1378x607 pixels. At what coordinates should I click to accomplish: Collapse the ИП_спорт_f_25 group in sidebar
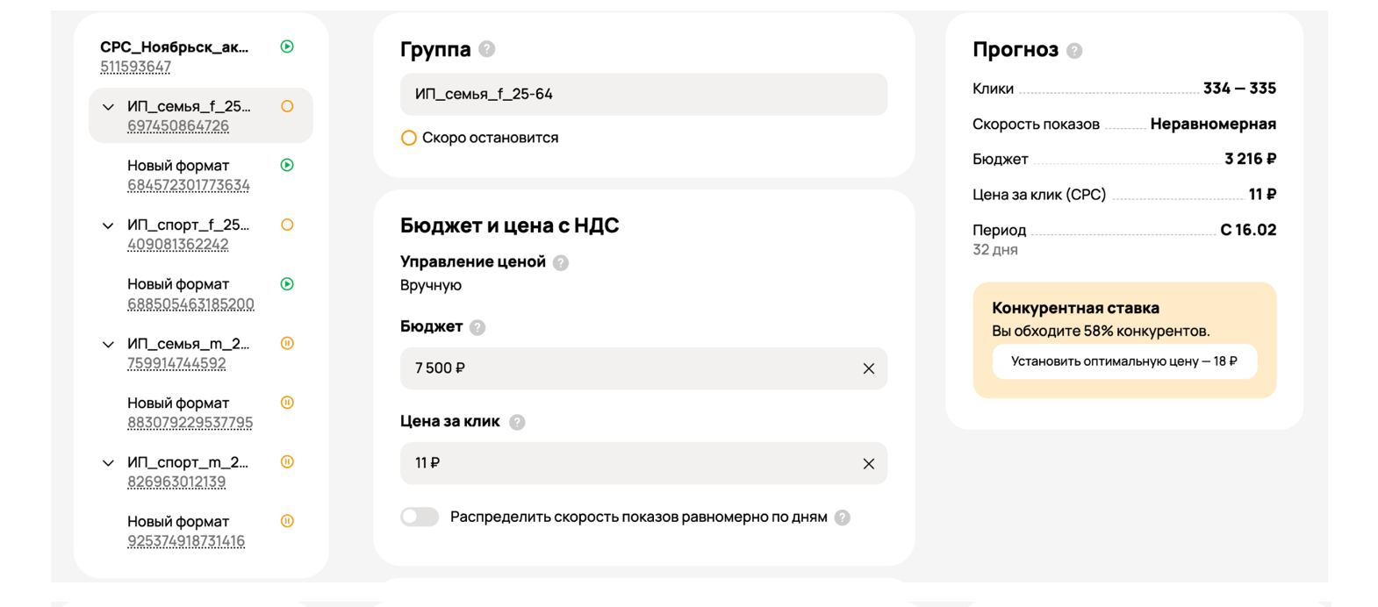108,225
